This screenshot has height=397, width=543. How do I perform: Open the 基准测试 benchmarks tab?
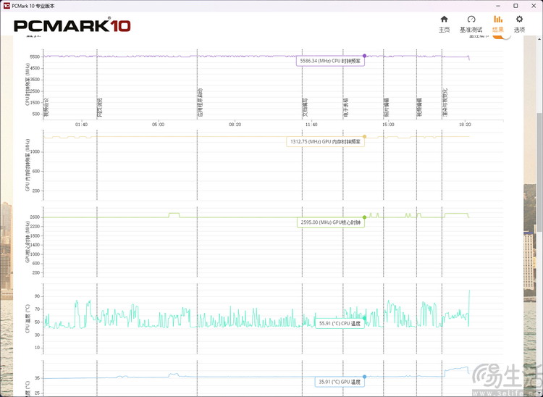point(471,24)
